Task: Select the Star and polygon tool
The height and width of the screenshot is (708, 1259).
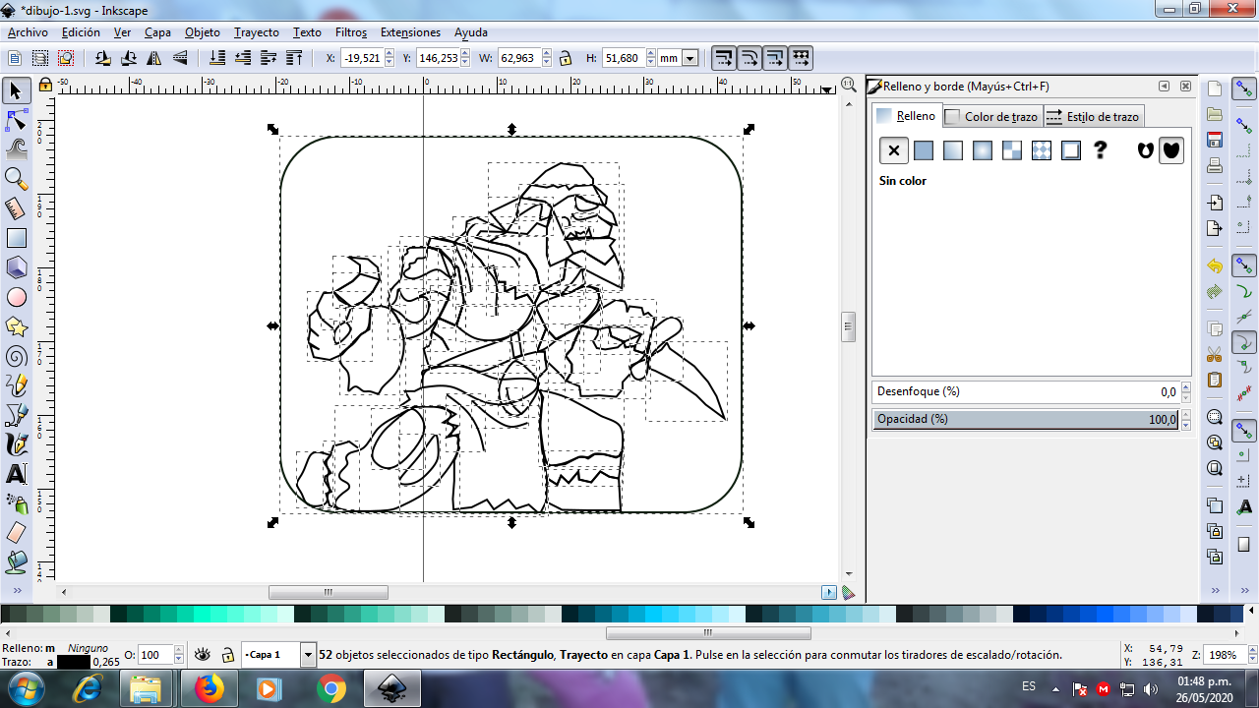Action: tap(16, 326)
